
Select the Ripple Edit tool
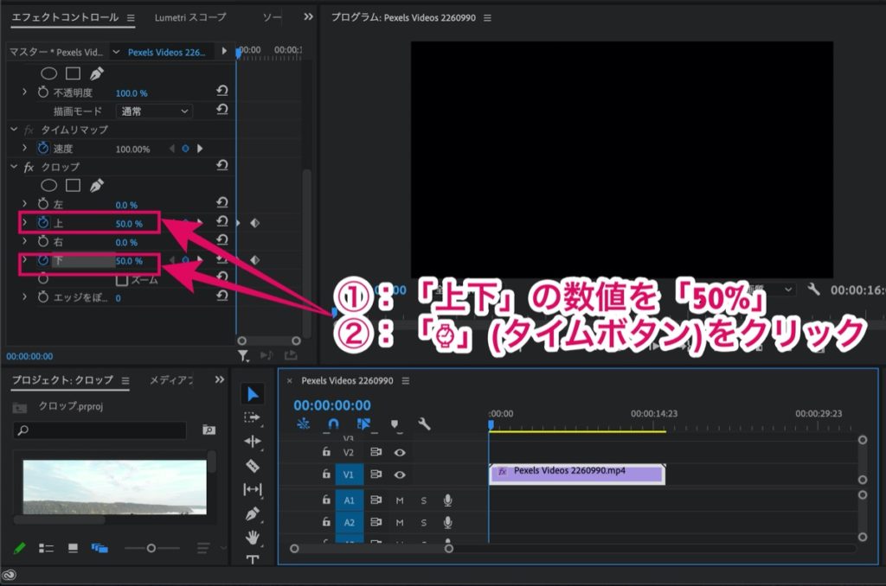point(253,441)
